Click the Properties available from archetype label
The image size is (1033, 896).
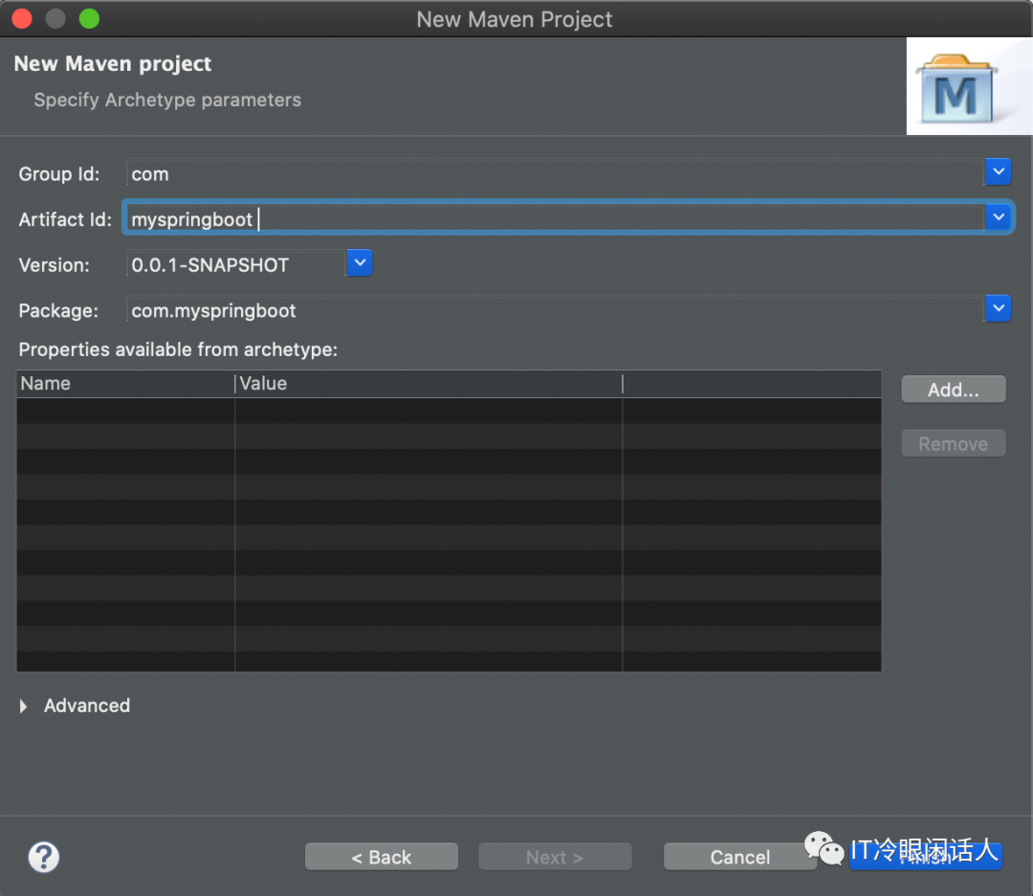[178, 349]
